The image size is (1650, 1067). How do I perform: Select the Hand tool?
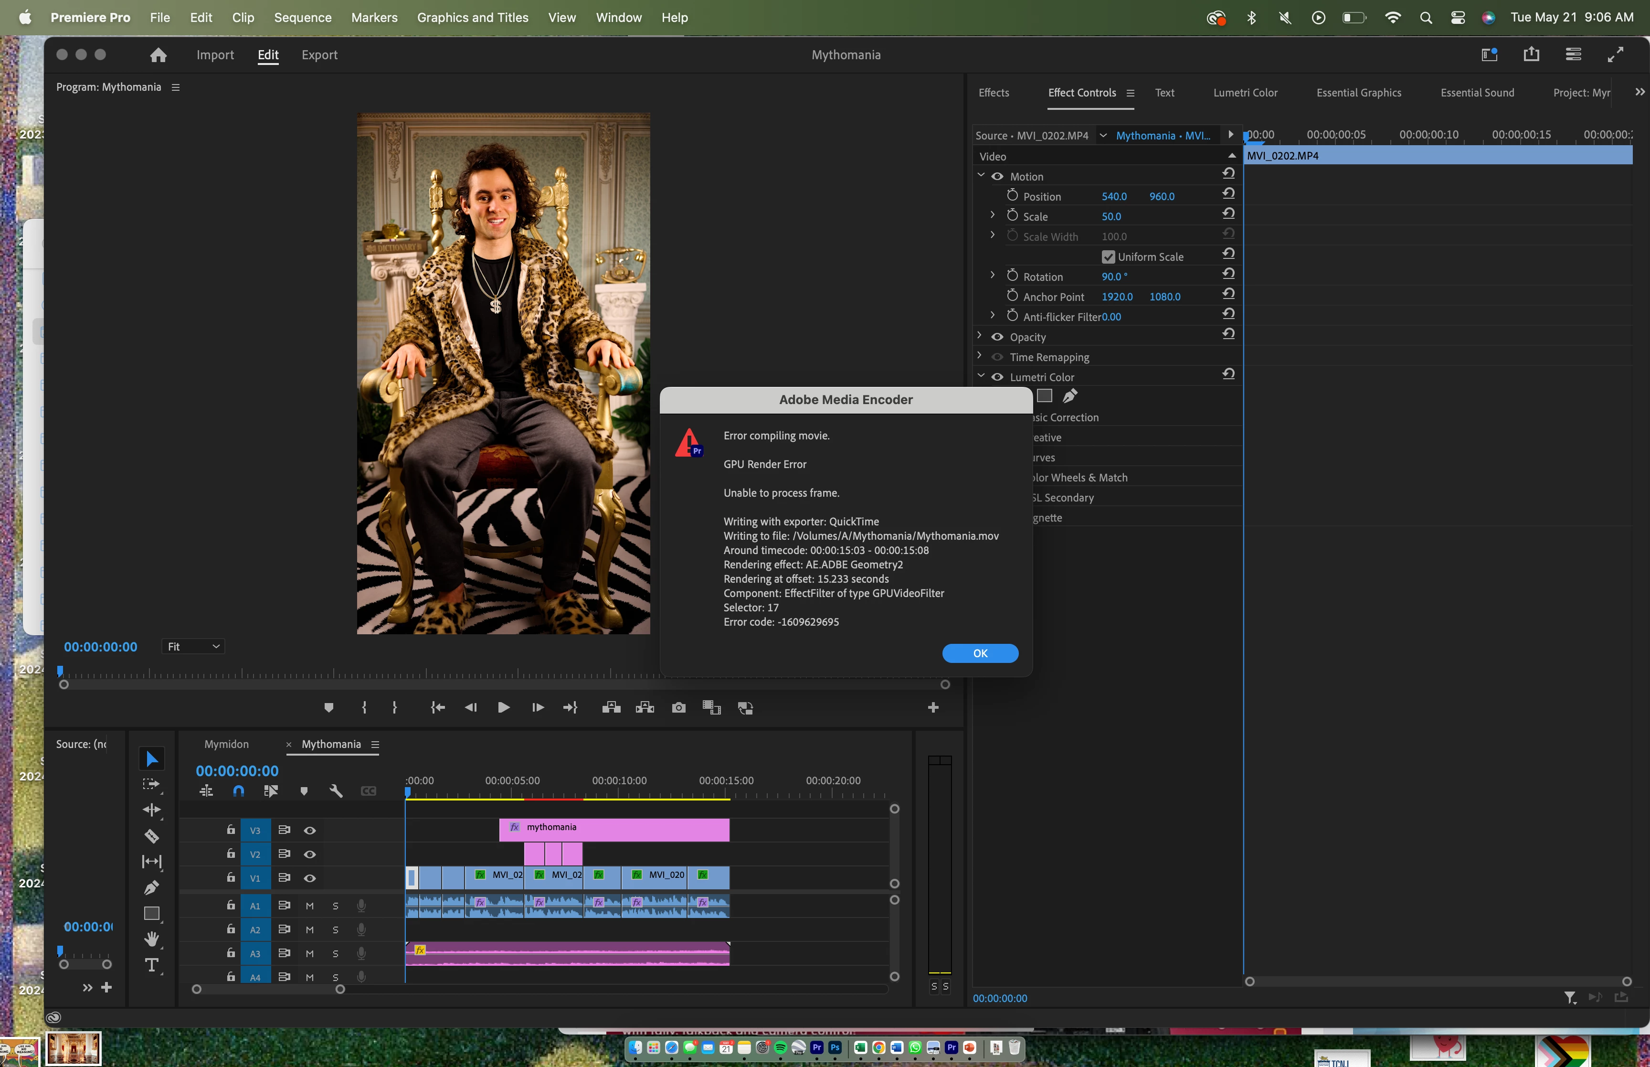[x=152, y=939]
